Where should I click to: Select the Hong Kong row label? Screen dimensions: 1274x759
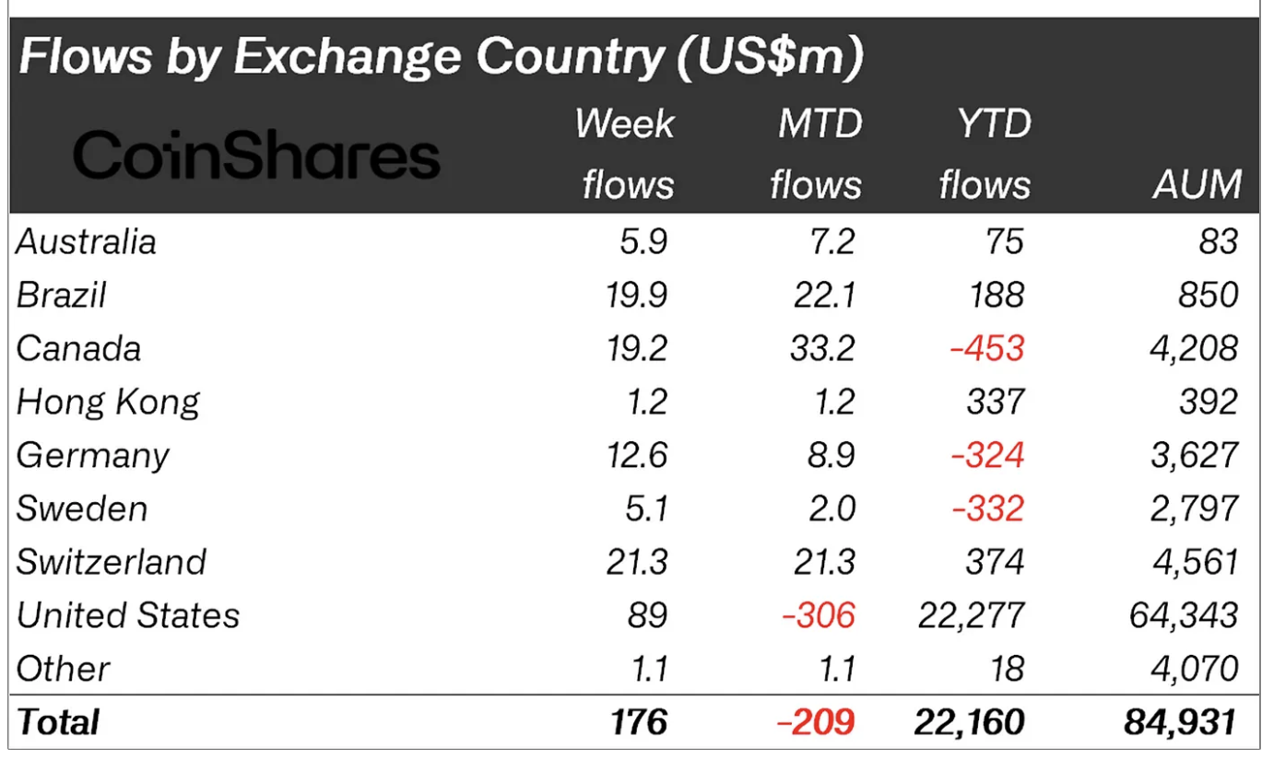109,403
